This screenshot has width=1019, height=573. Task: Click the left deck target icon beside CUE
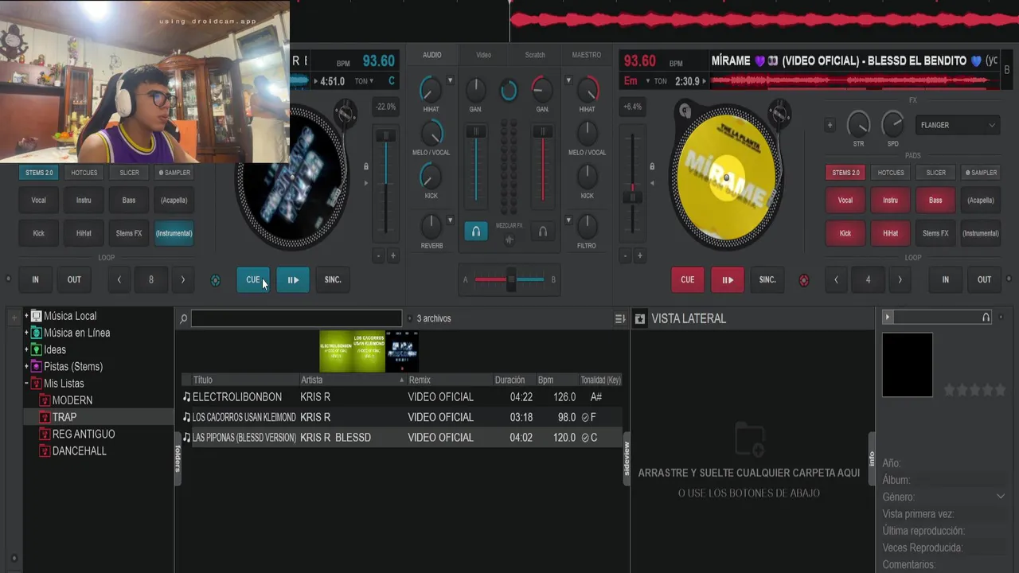215,280
